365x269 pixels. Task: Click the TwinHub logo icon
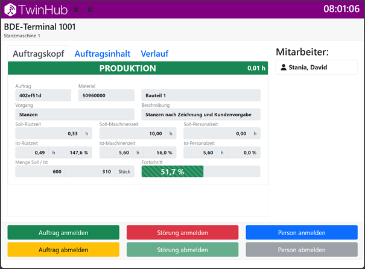point(10,10)
